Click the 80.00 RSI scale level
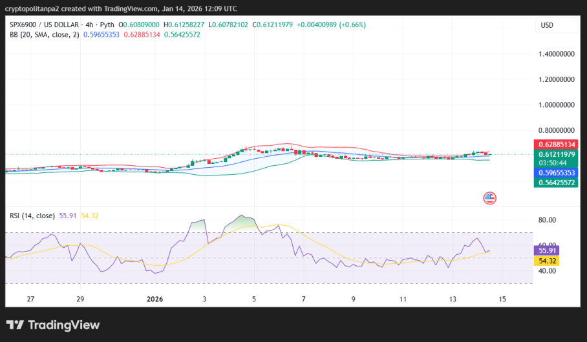587x342 pixels. tap(547, 220)
